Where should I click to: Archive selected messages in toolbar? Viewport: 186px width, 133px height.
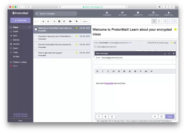pos(59,21)
